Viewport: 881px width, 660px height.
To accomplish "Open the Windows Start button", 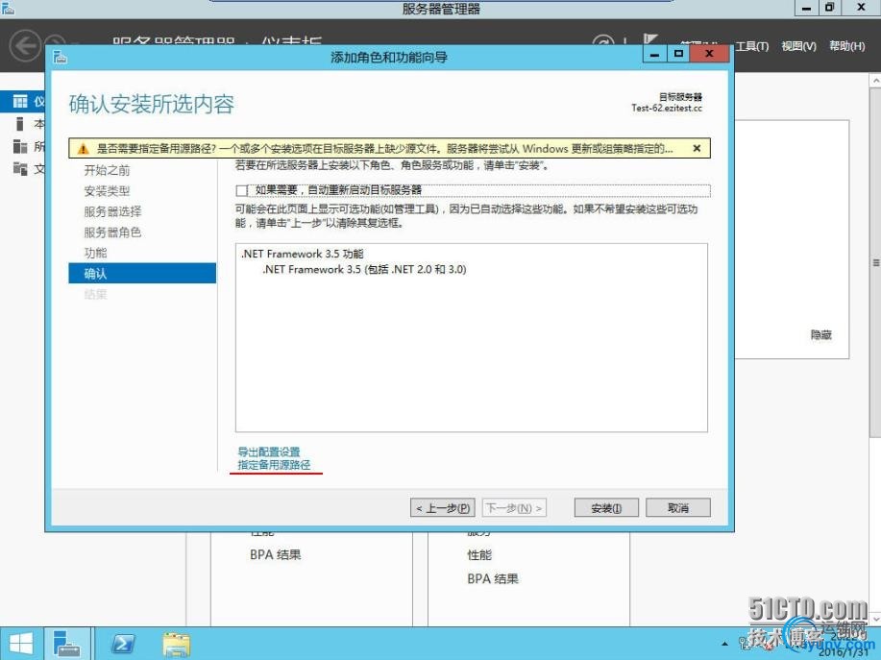I will tap(21, 644).
